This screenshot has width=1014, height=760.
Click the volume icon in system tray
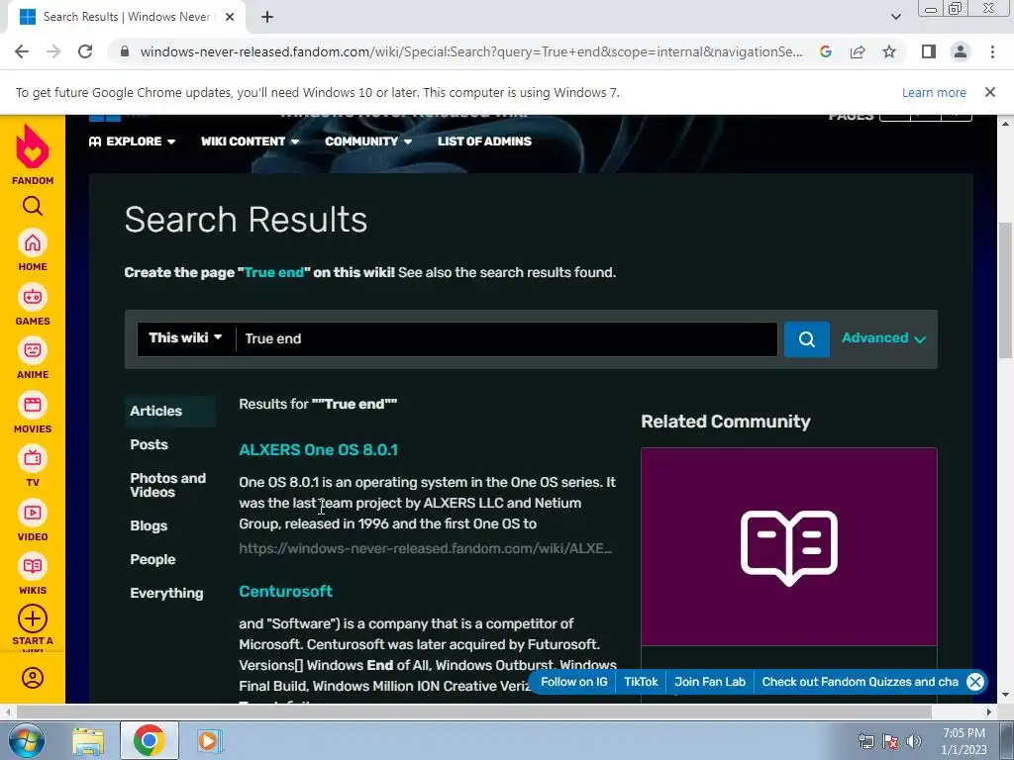click(x=914, y=741)
